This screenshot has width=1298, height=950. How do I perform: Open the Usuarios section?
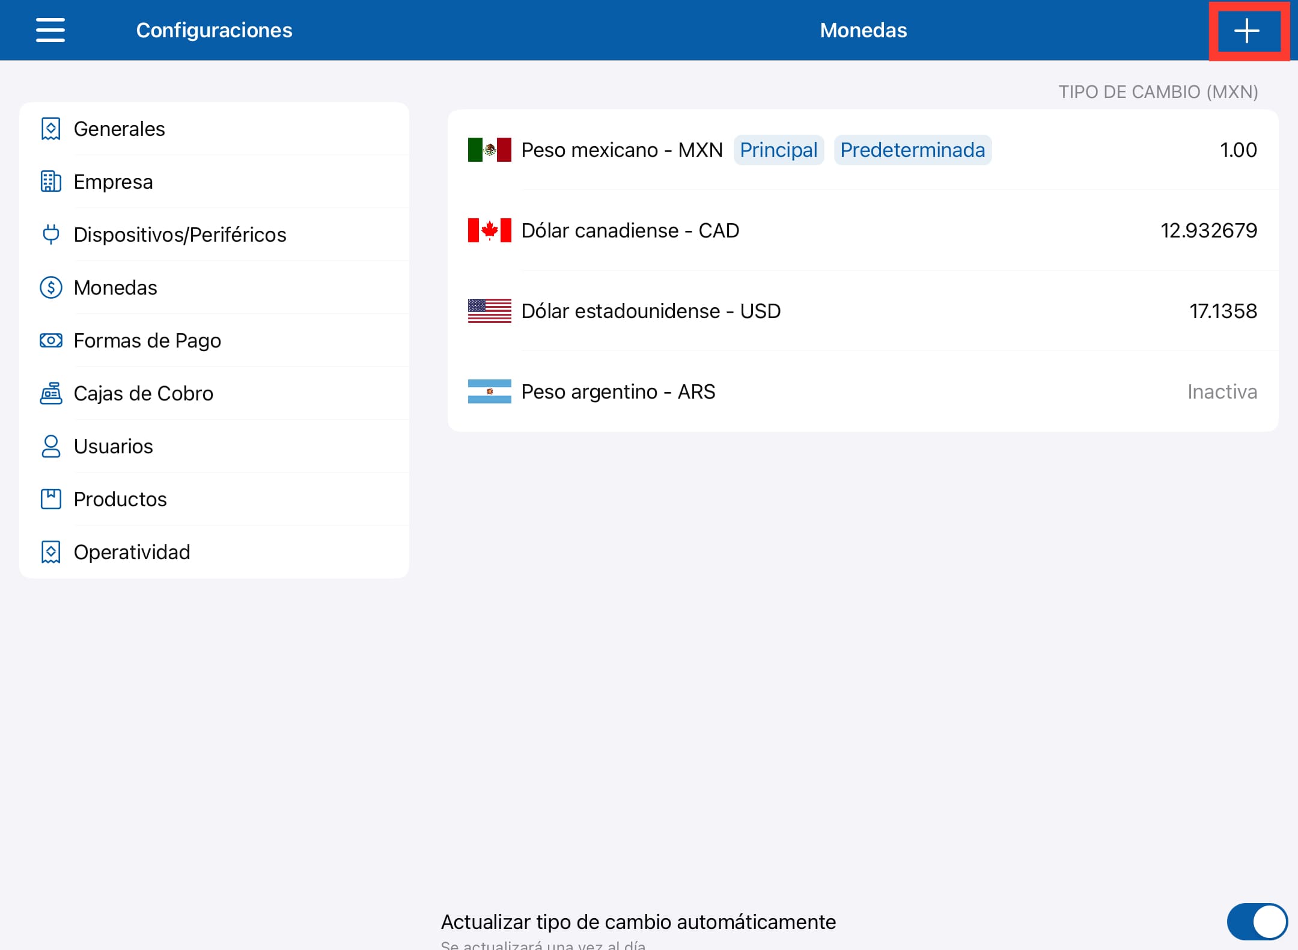(215, 446)
